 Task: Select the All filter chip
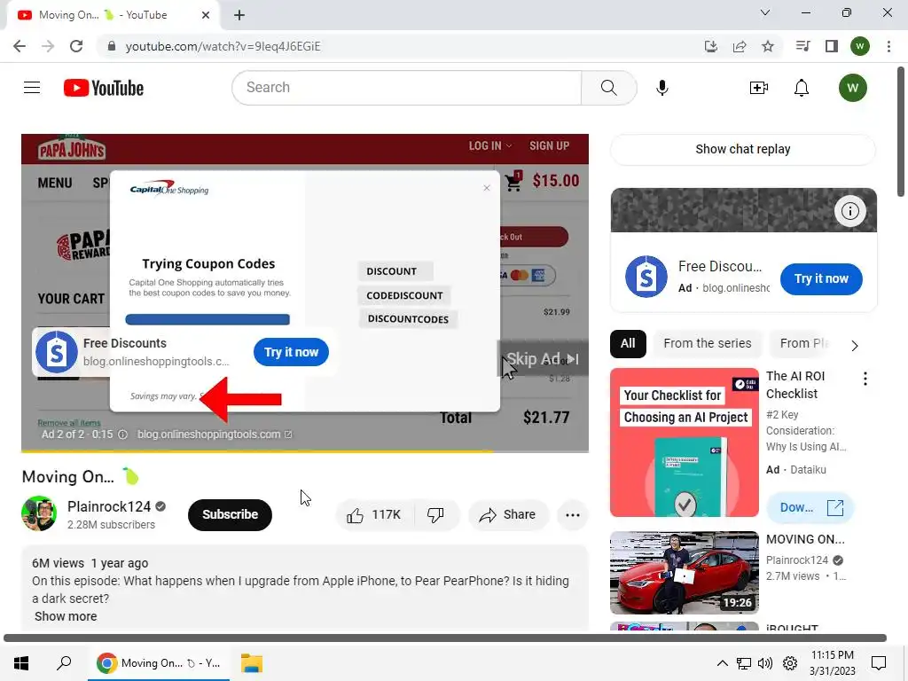[628, 343]
